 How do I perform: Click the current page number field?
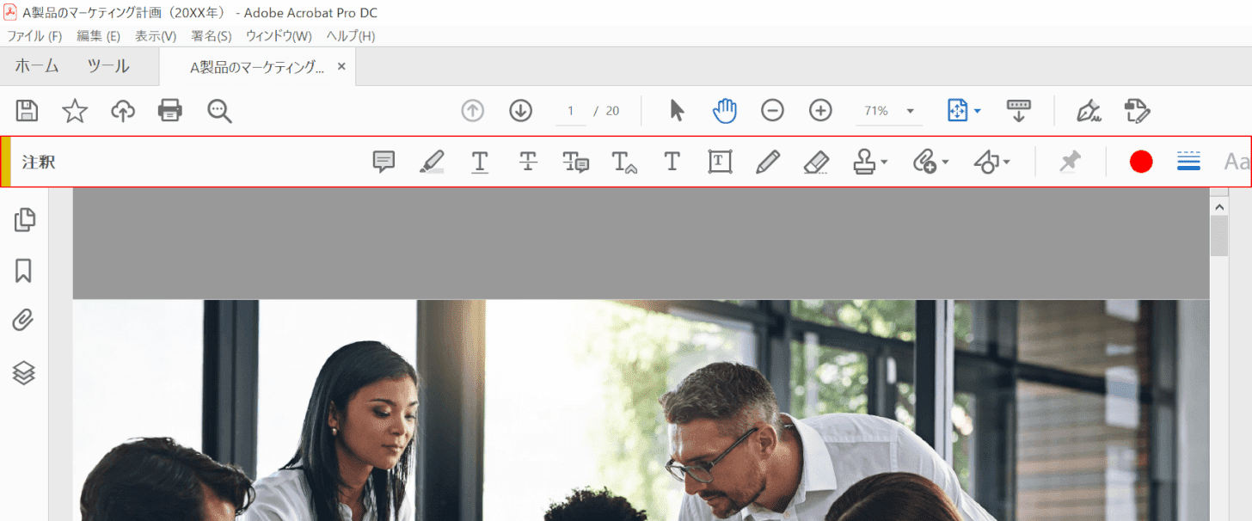point(571,111)
